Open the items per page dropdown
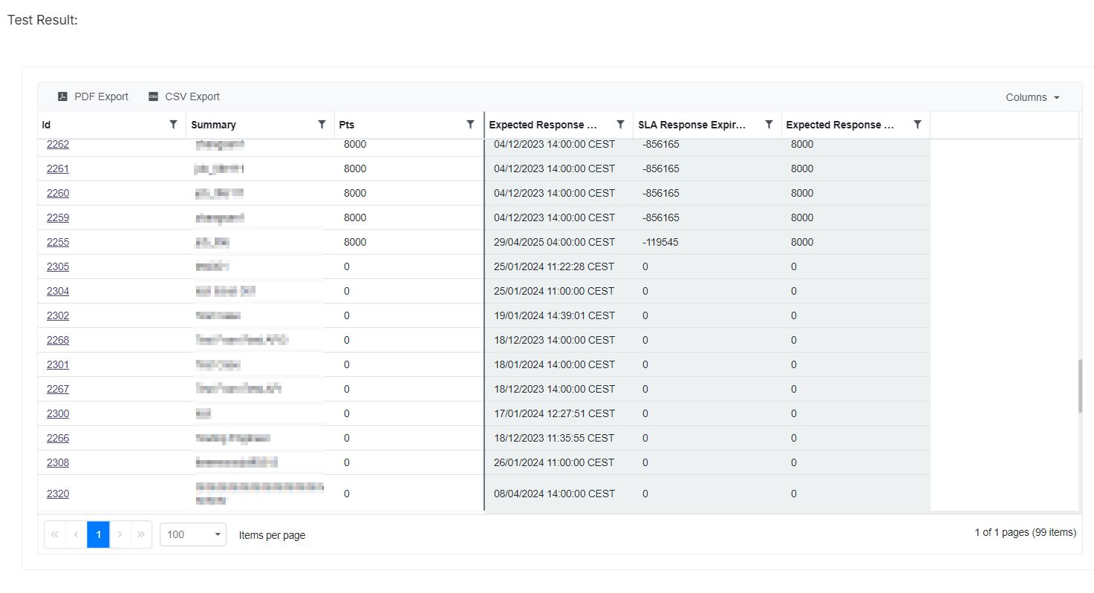 [x=193, y=534]
